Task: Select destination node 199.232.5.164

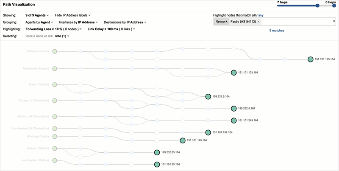Action: click(233, 108)
